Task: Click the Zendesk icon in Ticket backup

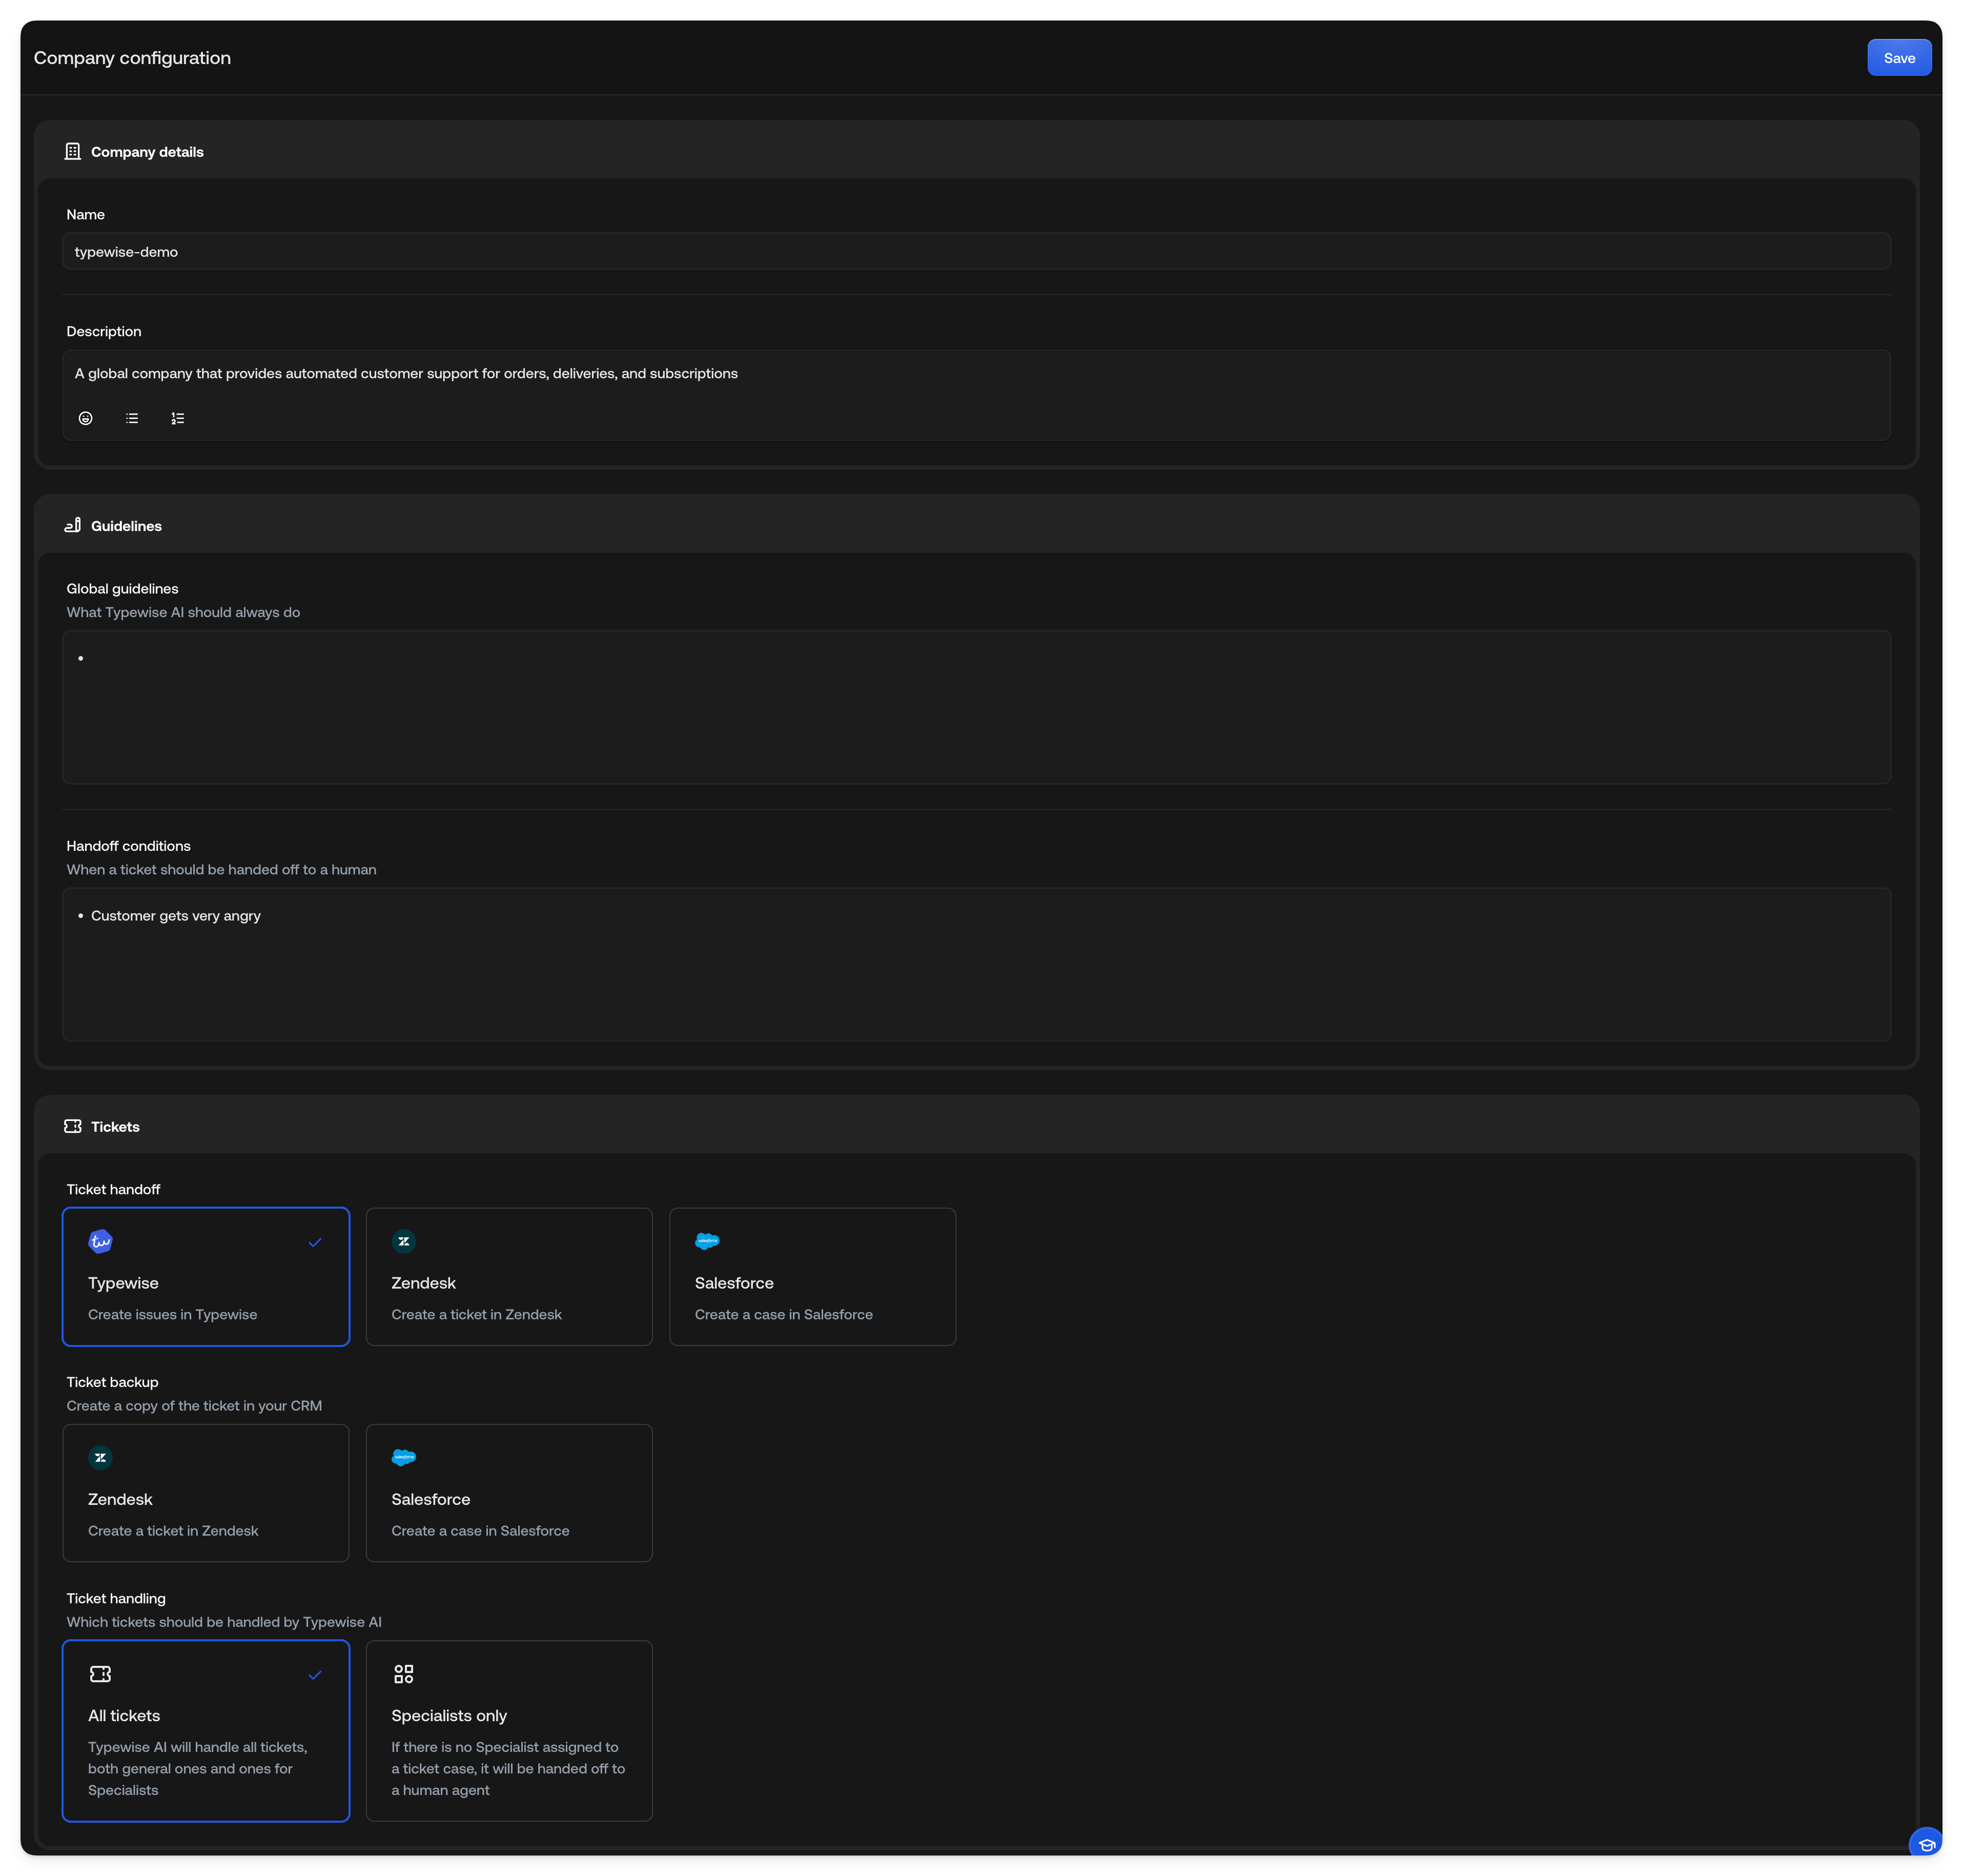Action: click(100, 1457)
